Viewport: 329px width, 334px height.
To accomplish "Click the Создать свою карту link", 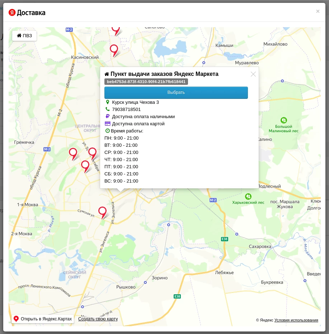I will pos(98,319).
